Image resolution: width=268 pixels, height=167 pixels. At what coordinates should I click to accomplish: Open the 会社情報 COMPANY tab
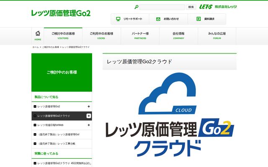[179, 36]
